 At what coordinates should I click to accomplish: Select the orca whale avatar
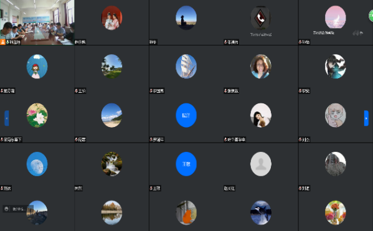click(x=261, y=213)
